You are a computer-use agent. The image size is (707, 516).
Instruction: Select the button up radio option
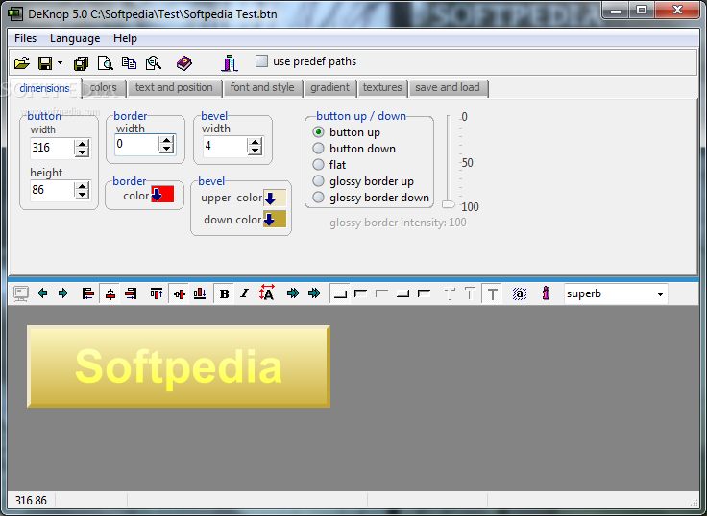(318, 132)
